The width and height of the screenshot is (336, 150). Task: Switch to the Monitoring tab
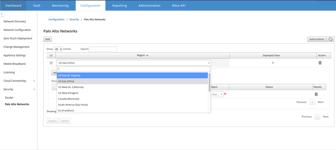pyautogui.click(x=60, y=6)
